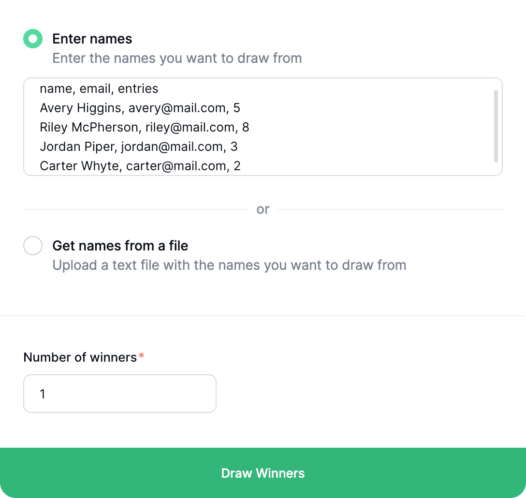Click the header line name, email, entries

[99, 88]
